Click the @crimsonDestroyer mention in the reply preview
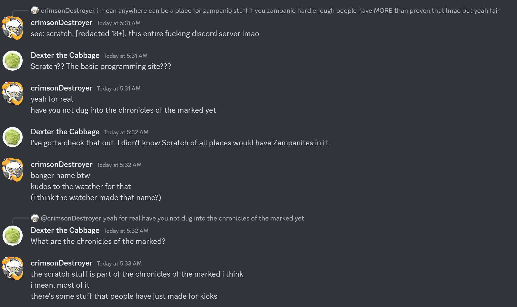 pos(71,218)
